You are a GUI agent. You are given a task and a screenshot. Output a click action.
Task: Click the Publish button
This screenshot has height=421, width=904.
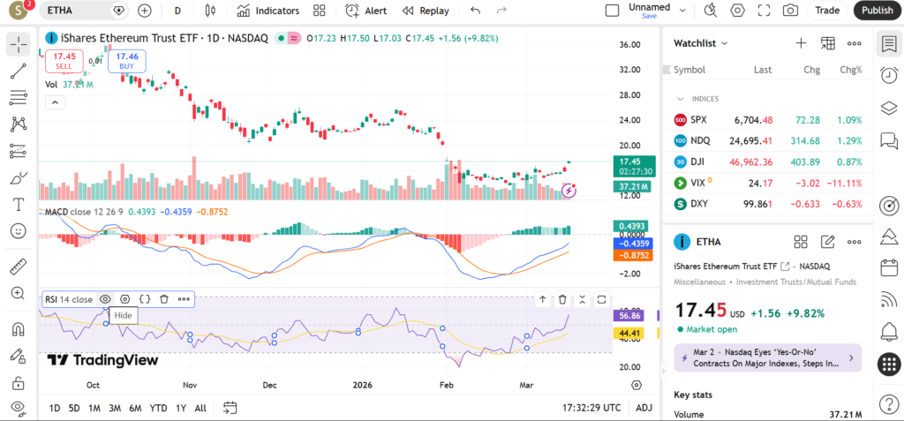coord(877,11)
